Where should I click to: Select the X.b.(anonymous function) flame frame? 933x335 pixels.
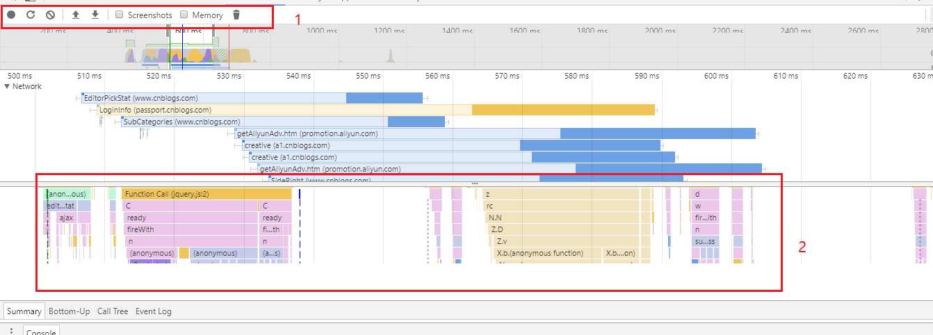[x=548, y=253]
